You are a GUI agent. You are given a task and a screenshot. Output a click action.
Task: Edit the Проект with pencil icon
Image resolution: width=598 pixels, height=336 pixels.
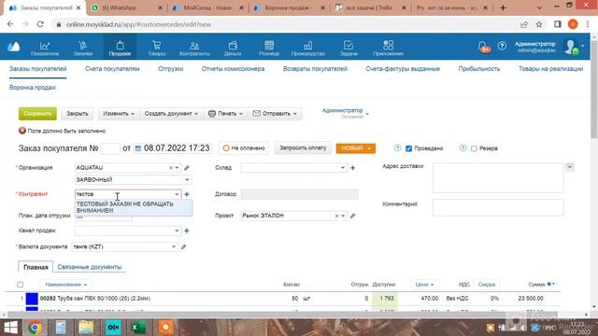click(x=353, y=216)
